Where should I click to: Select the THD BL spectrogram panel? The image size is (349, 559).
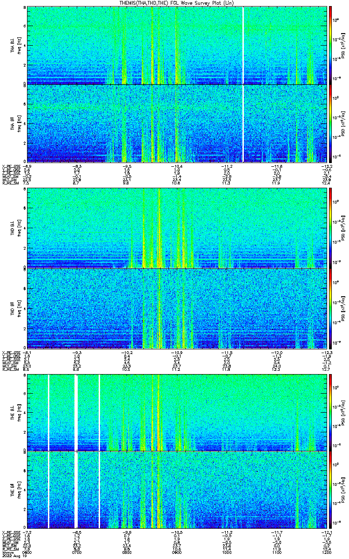pyautogui.click(x=176, y=228)
